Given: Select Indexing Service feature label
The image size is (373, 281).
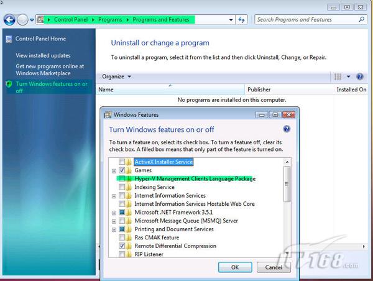Looking at the screenshot, I should pyautogui.click(x=154, y=187).
